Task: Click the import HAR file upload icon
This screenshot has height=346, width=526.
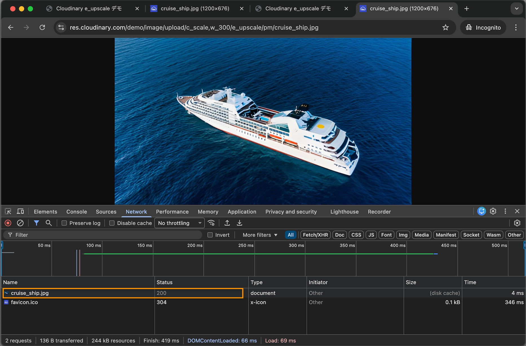Action: 227,223
